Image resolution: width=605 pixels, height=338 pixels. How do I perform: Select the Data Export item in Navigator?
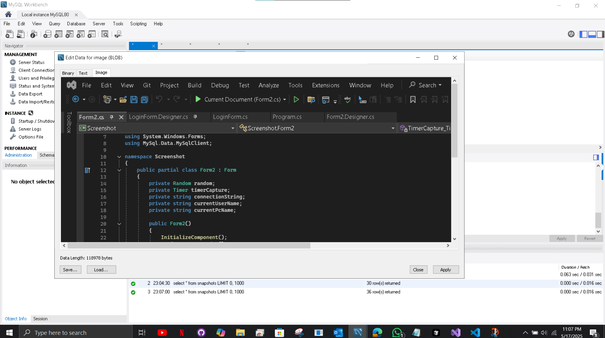pyautogui.click(x=31, y=94)
